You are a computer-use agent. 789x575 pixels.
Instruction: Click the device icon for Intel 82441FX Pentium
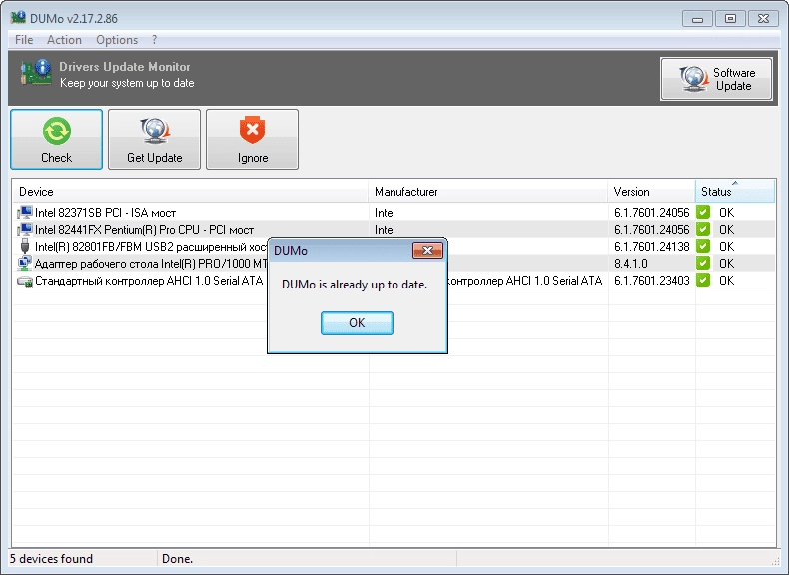point(25,229)
